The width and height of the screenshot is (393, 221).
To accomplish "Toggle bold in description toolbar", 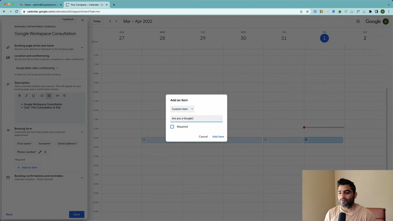I will click(19, 95).
